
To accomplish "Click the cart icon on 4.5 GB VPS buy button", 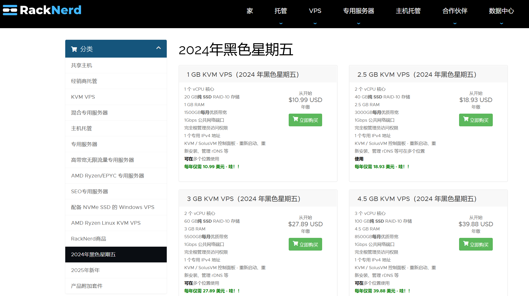I will tap(466, 243).
